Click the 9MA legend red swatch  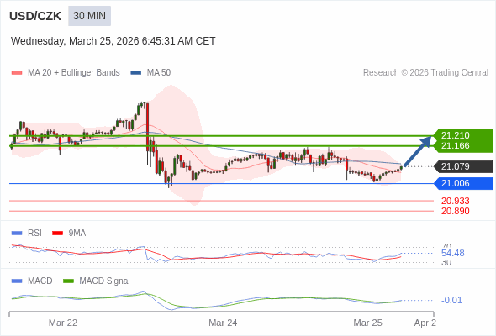pos(57,234)
